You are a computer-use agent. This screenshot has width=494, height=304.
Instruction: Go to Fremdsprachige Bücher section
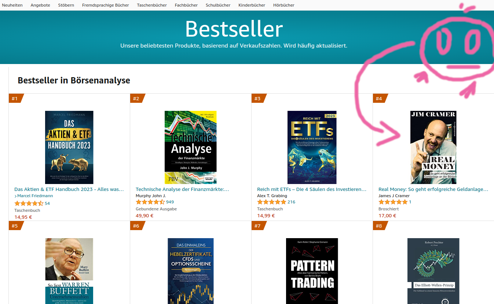point(106,5)
